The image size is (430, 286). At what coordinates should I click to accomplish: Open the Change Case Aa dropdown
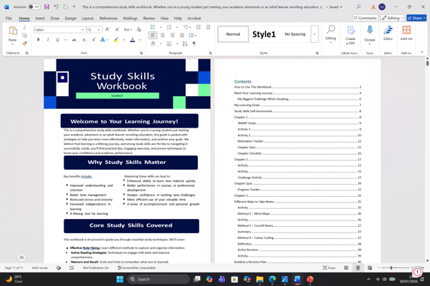(128, 29)
